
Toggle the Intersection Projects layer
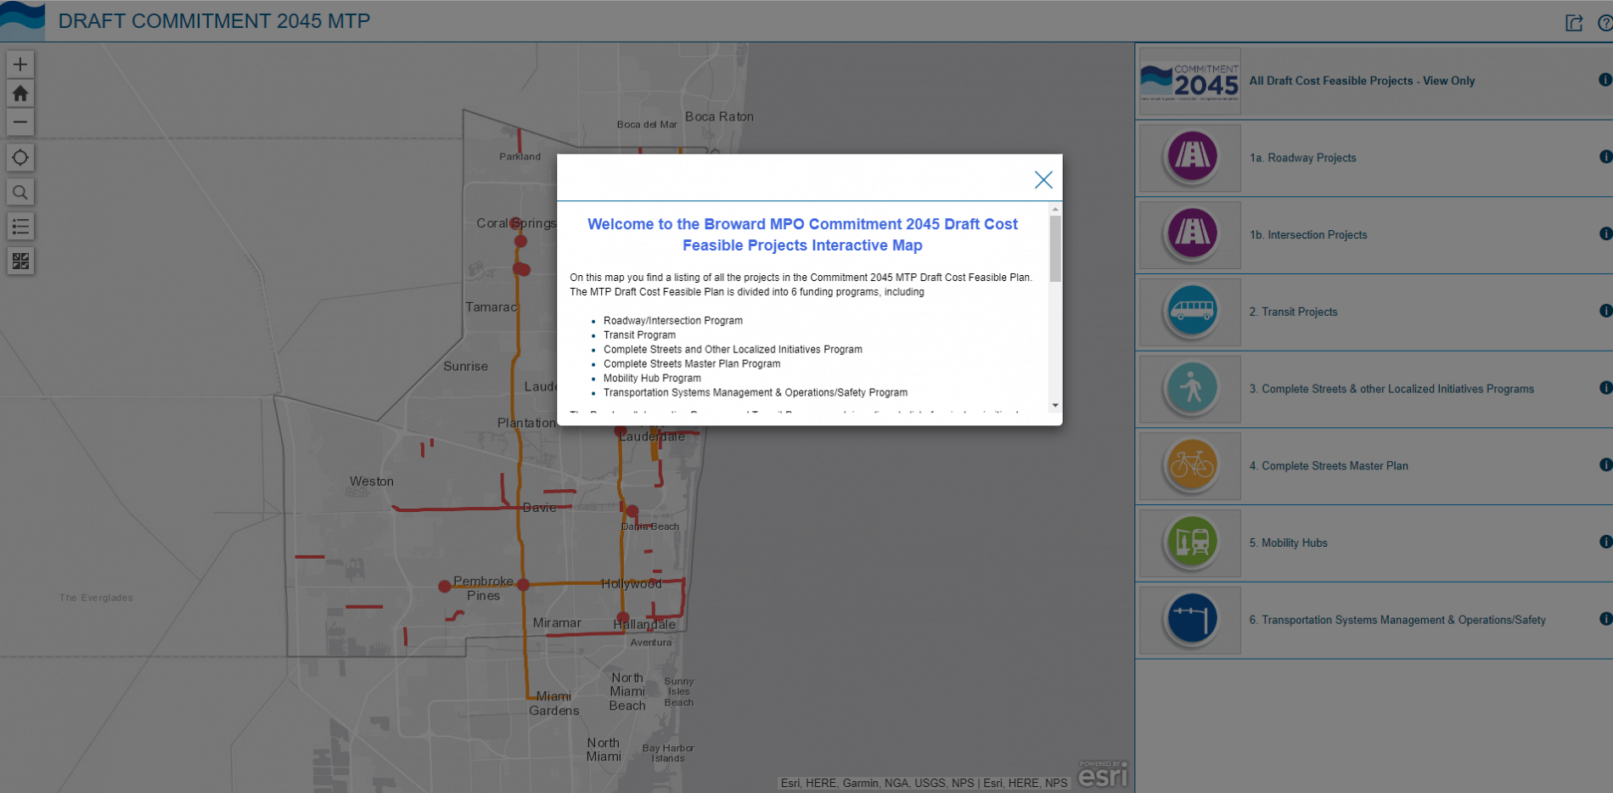click(1189, 235)
